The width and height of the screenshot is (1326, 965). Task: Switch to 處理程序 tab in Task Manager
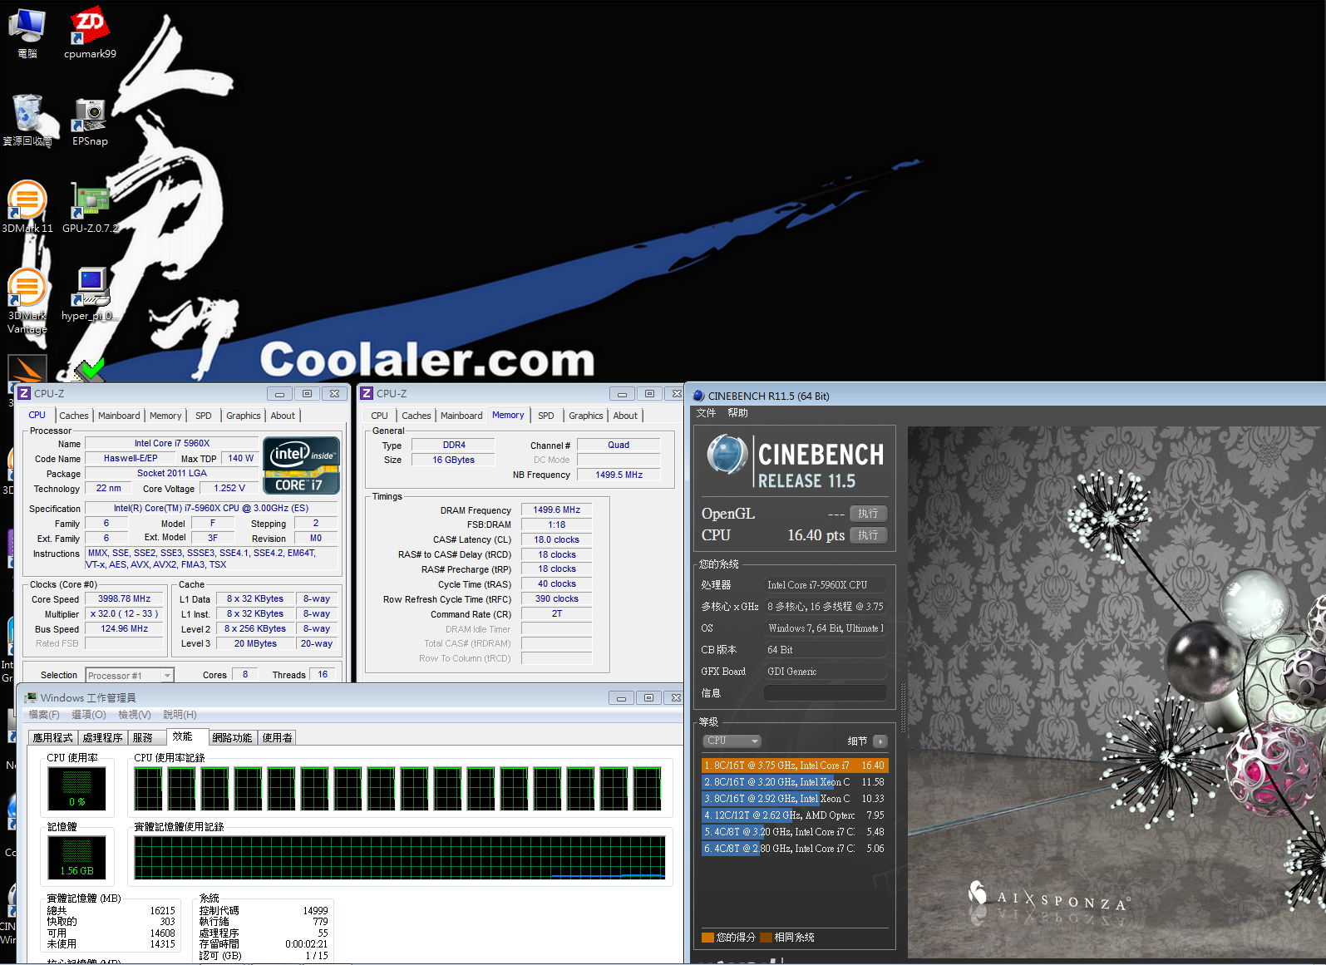pos(103,738)
